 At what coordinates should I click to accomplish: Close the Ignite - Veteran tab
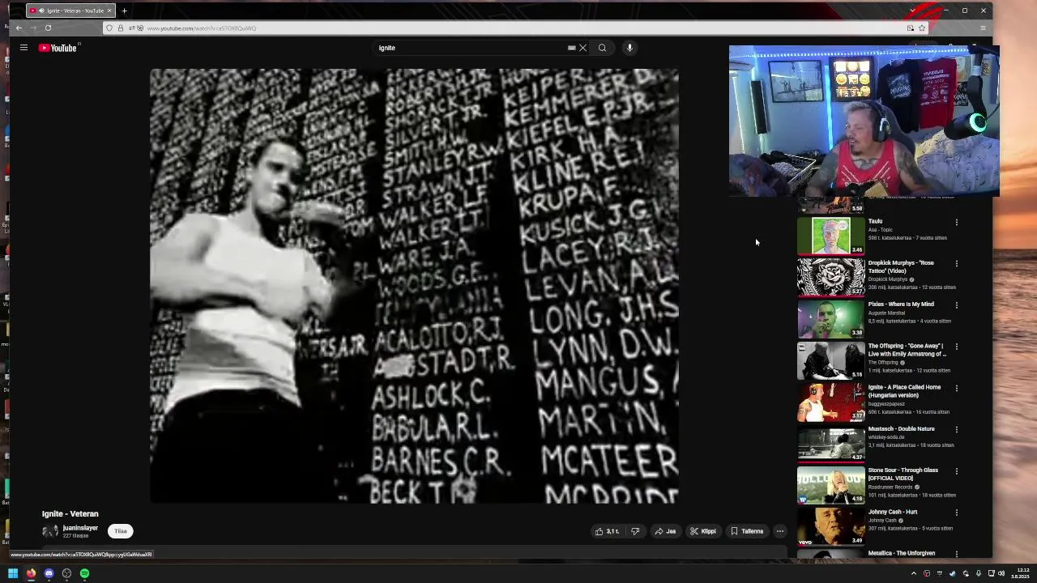coord(109,11)
